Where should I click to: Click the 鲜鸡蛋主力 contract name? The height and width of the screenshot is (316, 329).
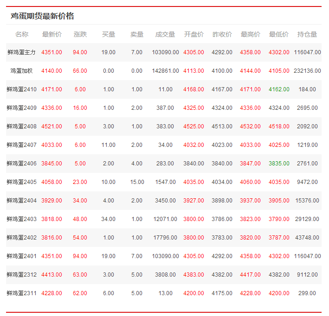(x=21, y=52)
